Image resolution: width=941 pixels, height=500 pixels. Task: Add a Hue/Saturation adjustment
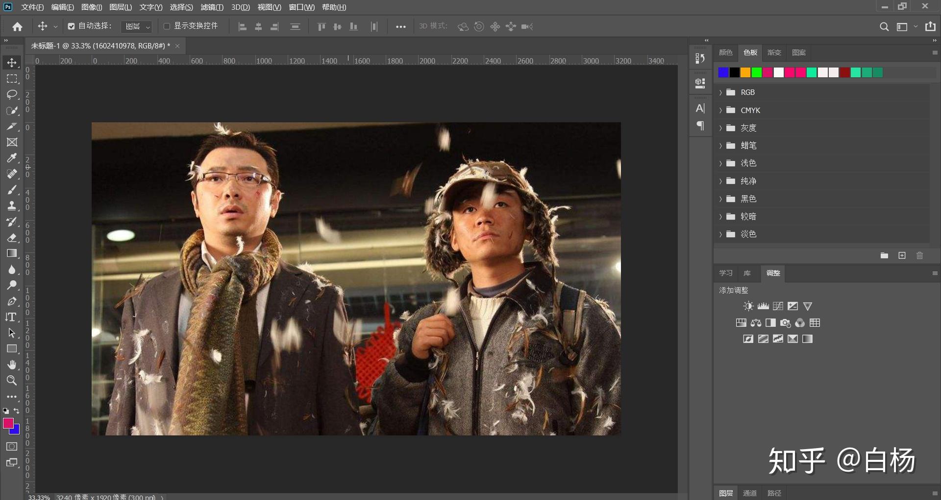click(x=741, y=323)
